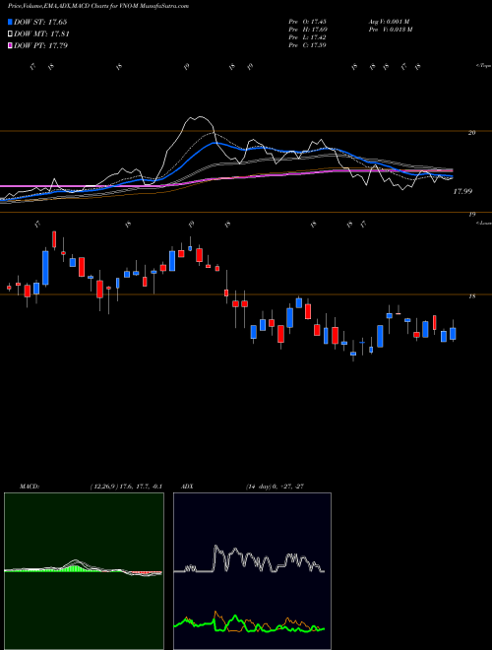Click the white DOW MT legend swatch
This screenshot has height=650, width=492.
pyautogui.click(x=10, y=34)
